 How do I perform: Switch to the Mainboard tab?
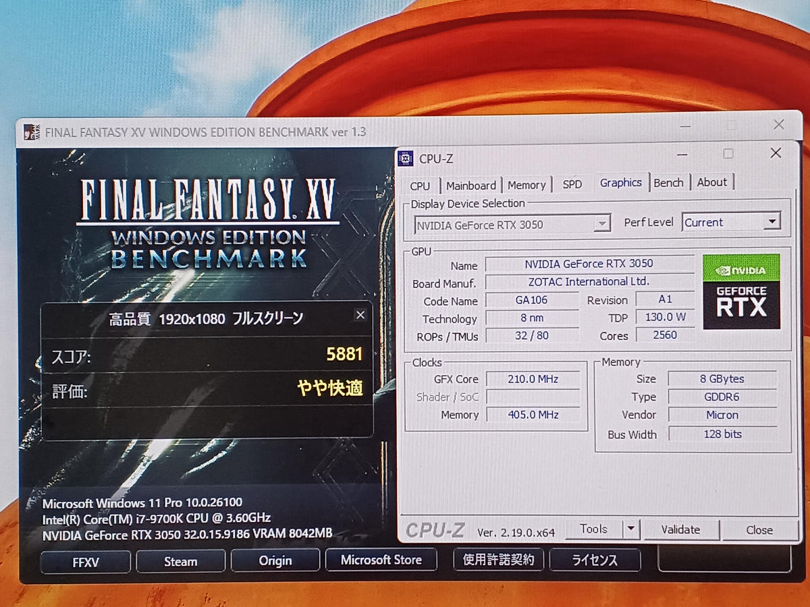(x=471, y=185)
